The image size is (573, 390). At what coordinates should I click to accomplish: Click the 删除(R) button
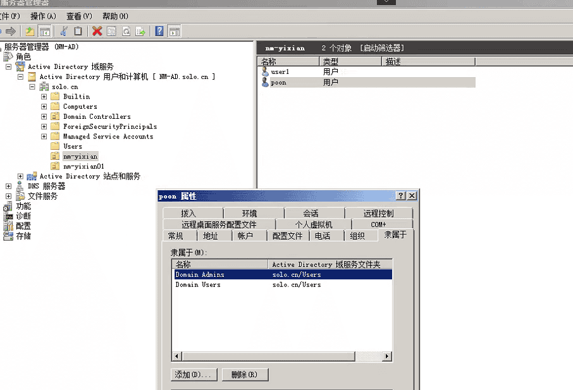[245, 374]
